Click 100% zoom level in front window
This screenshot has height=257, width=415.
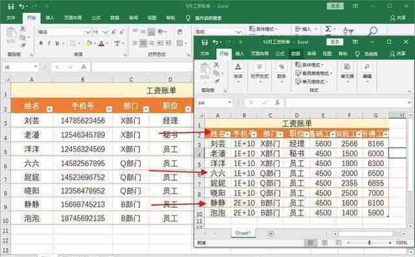tap(401, 243)
